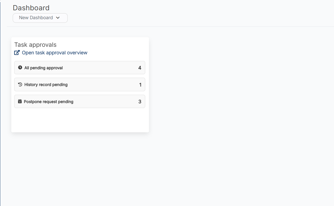Open task approval overview link

(54, 53)
